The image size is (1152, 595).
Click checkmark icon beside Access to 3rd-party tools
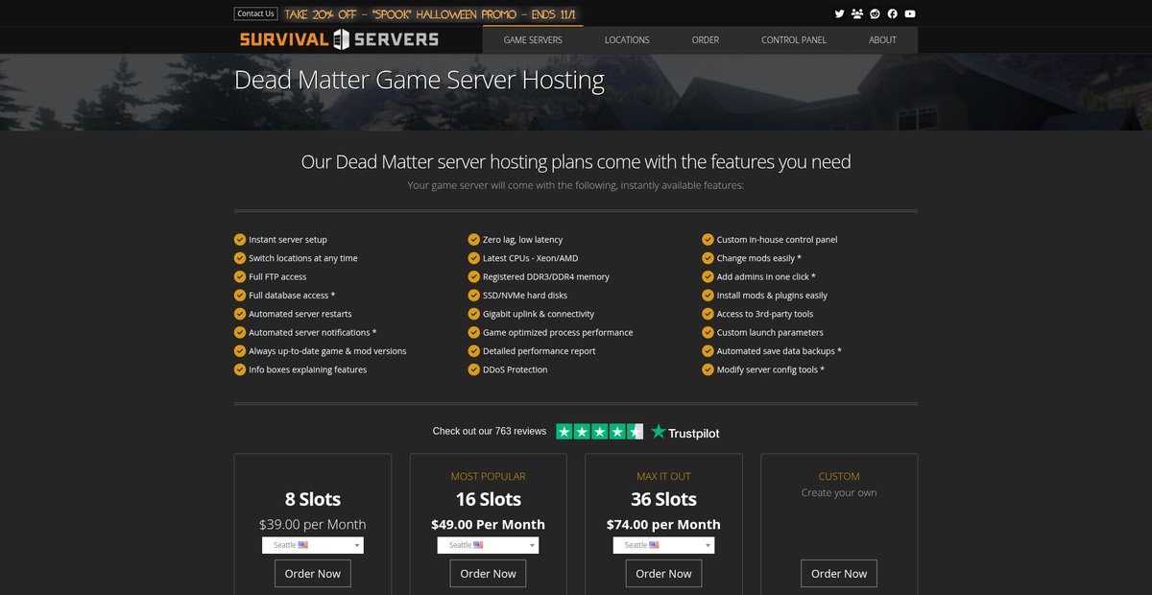coord(708,314)
